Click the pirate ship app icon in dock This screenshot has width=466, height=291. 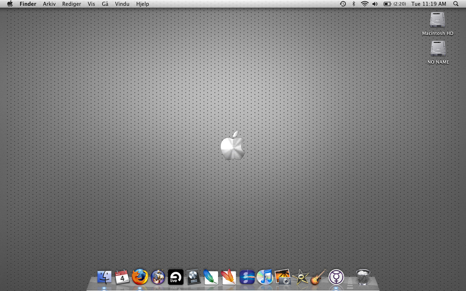click(158, 277)
